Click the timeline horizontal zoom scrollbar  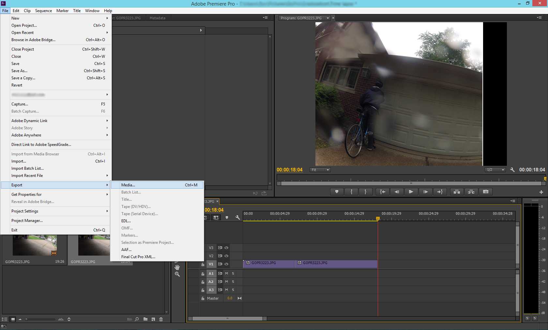point(227,319)
